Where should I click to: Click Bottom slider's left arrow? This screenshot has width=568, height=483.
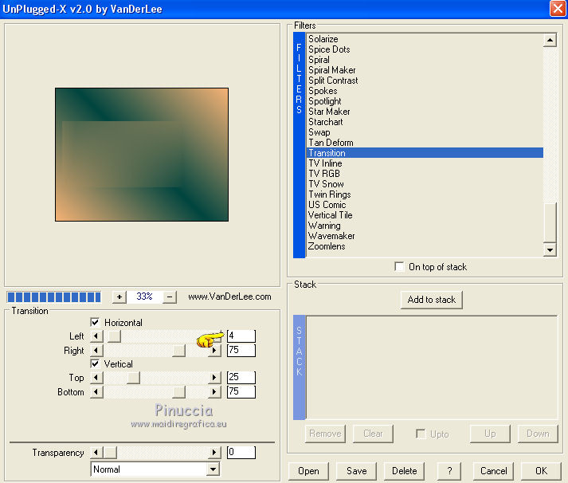pyautogui.click(x=96, y=392)
